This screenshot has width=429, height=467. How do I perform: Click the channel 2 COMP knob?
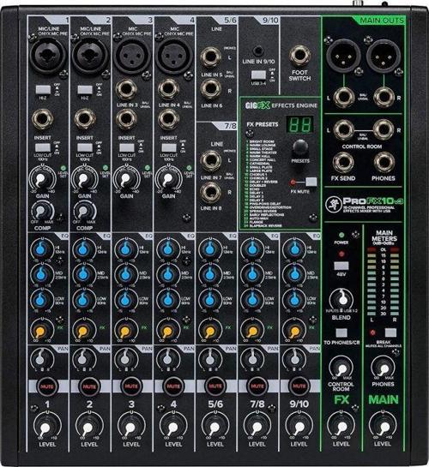click(84, 211)
